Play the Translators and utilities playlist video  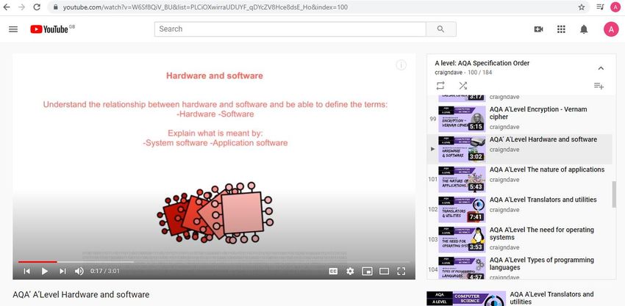(x=543, y=200)
